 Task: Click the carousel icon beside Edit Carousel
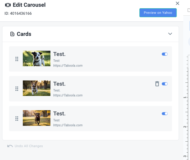click(8, 5)
